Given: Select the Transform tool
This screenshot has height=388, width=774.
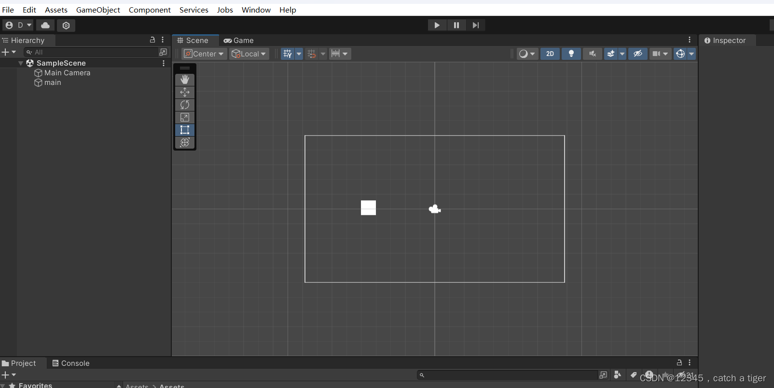Looking at the screenshot, I should [185, 142].
